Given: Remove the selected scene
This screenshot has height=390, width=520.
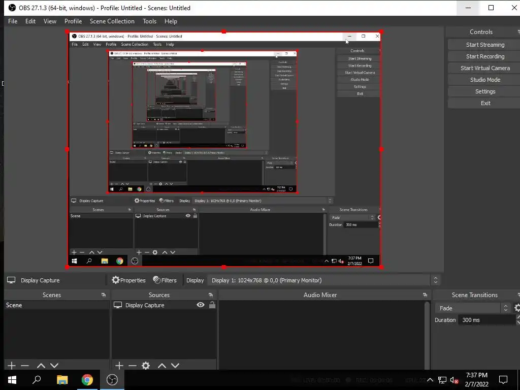Looking at the screenshot, I should click(25, 366).
